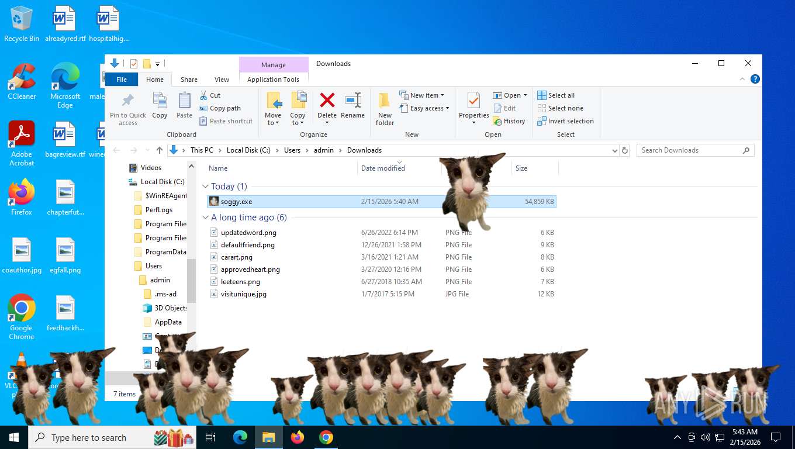Image resolution: width=795 pixels, height=449 pixels.
Task: Click the Help question mark icon
Action: coord(755,80)
